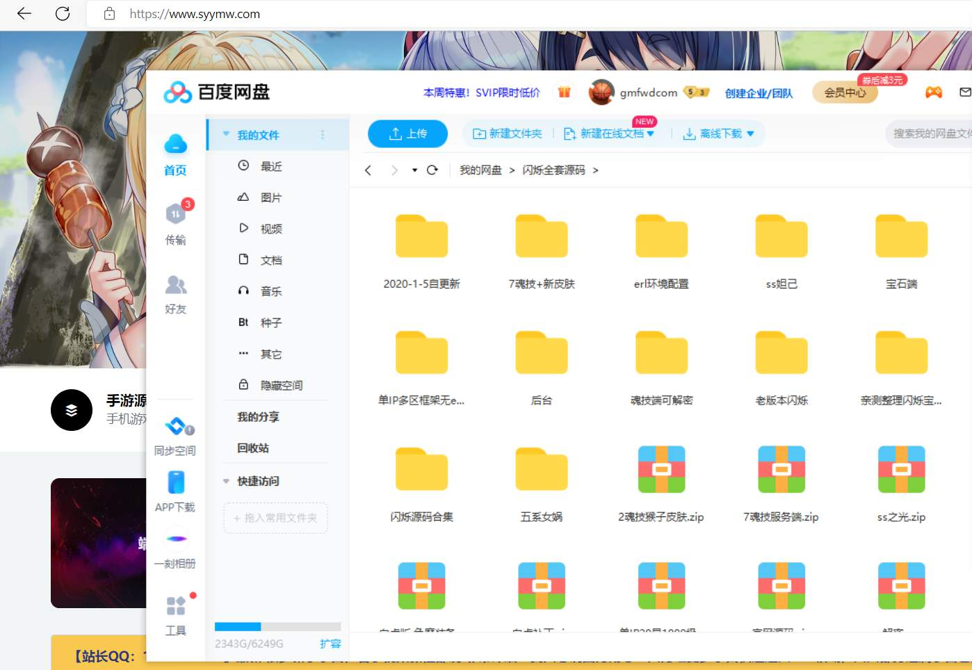Reload the browser page
Viewport: 972px width, 670px height.
click(x=63, y=14)
